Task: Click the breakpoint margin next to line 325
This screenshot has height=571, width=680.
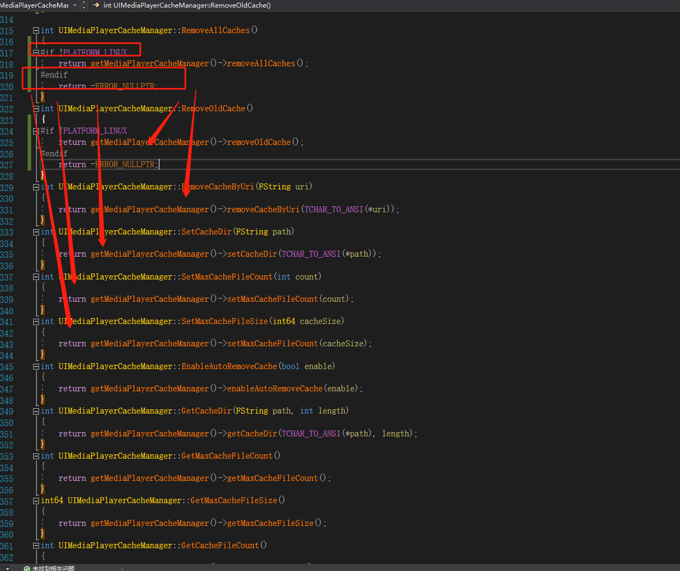Action: point(23,142)
